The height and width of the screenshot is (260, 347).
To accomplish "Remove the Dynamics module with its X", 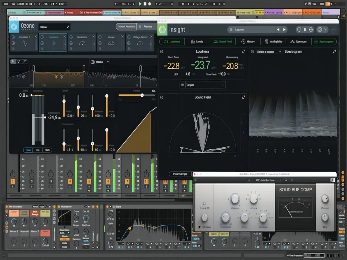I will coord(65,37).
